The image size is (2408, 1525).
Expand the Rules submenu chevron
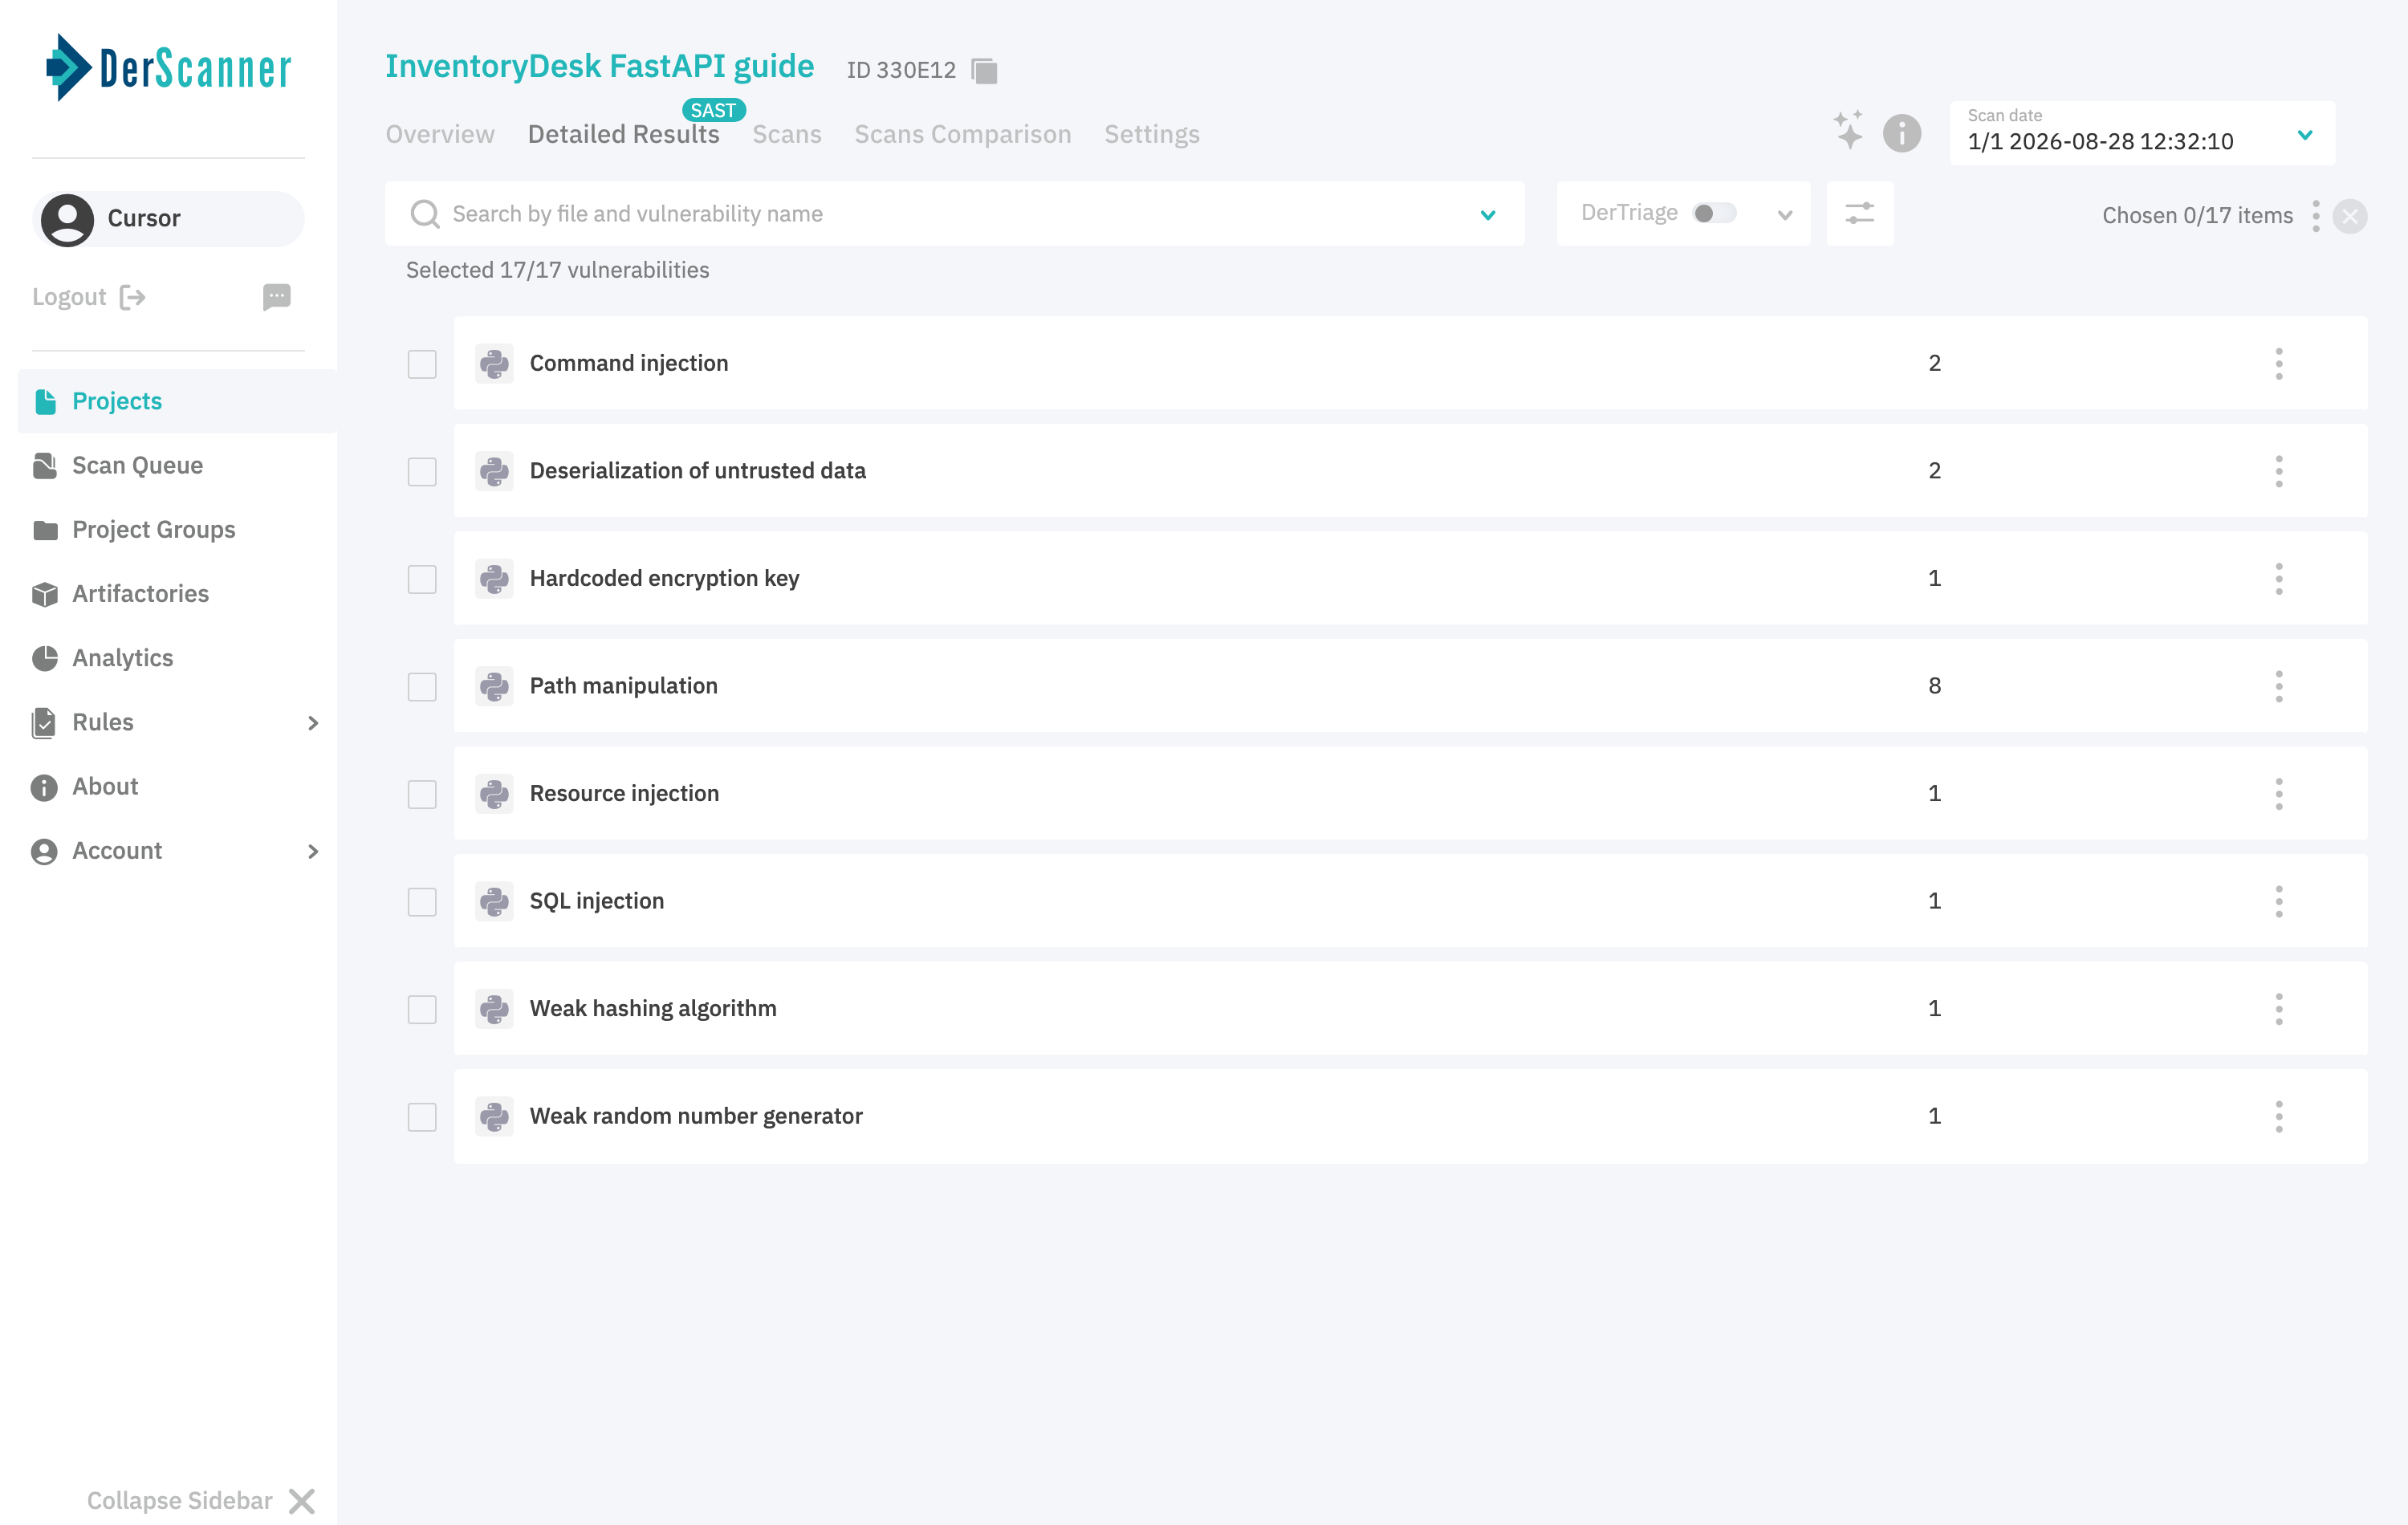tap(313, 722)
